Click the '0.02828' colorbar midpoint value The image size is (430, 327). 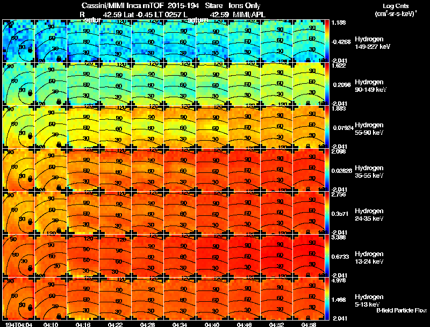(342, 171)
